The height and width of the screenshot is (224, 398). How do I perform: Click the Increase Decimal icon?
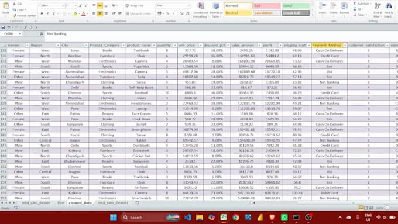182,13
